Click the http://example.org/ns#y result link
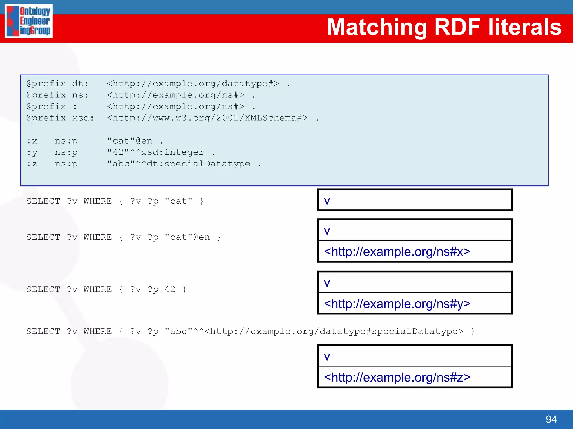The width and height of the screenshot is (573, 429). [x=397, y=304]
